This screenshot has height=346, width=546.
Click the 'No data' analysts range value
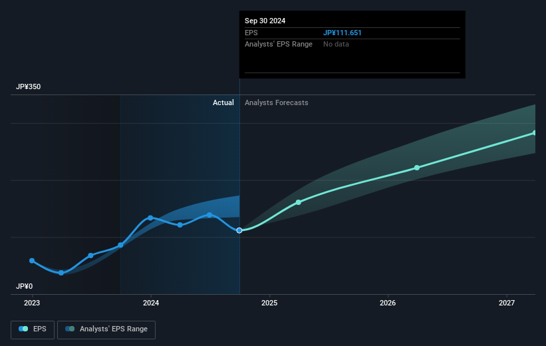click(x=336, y=45)
